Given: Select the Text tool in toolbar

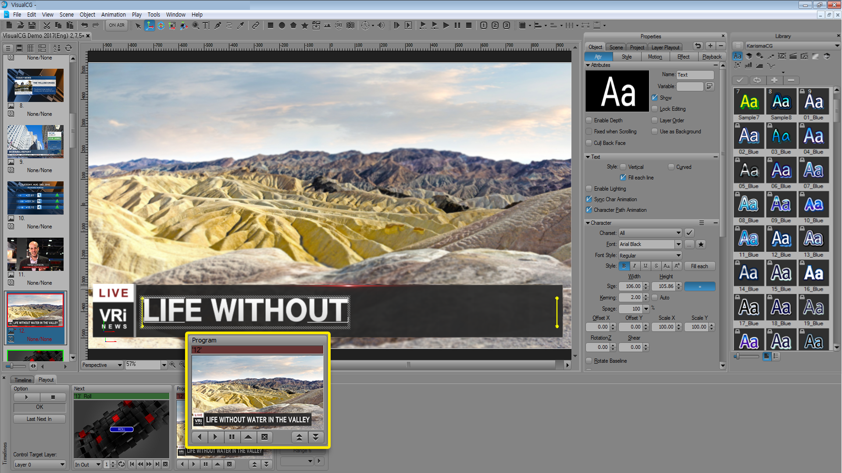Looking at the screenshot, I should (206, 25).
